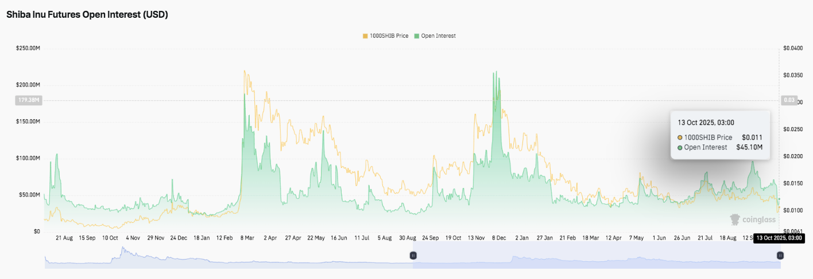Toggle the Open Interest series in the legend
Viewport: 813px width, 279px height.
tap(435, 36)
